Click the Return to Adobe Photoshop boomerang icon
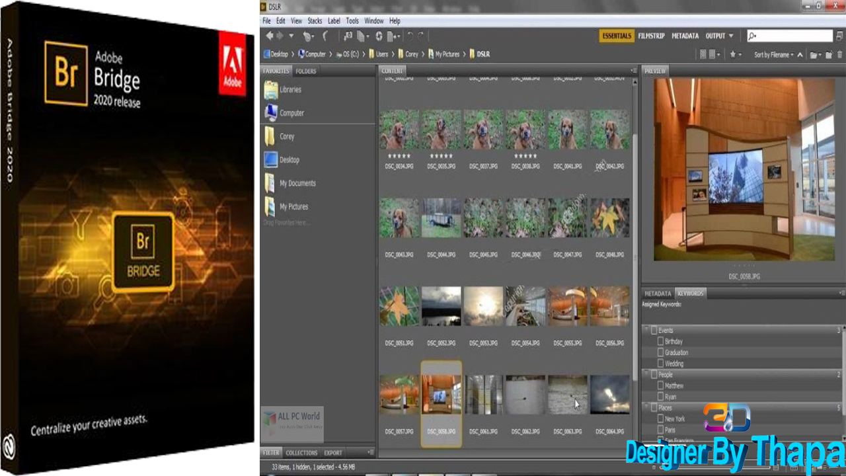 tap(325, 36)
